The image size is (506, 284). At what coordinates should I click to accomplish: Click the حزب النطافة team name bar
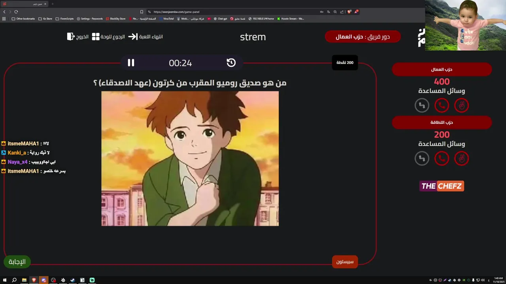(442, 123)
